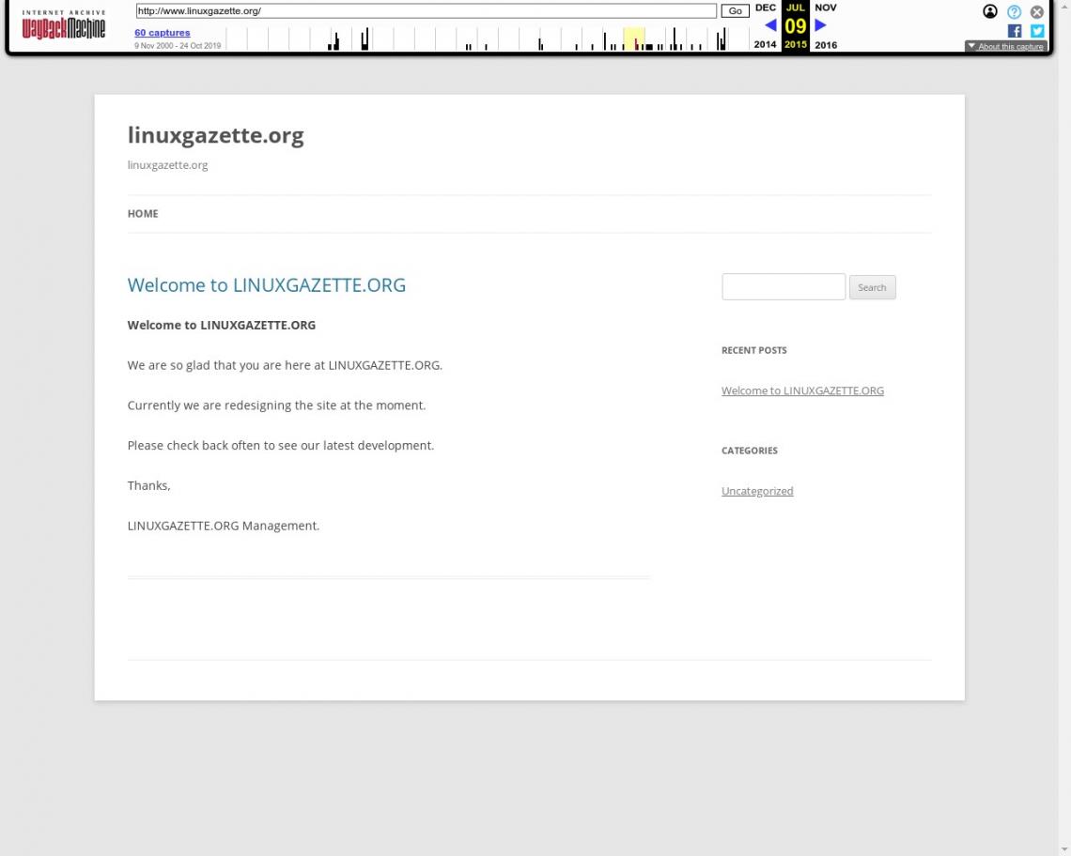Go to next capture arrow
This screenshot has width=1071, height=856.
tap(820, 25)
